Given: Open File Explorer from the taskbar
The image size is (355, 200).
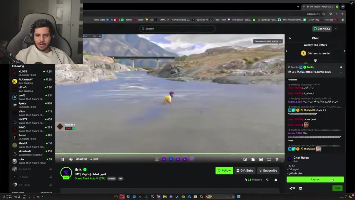Looking at the screenshot, I should (x=165, y=197).
